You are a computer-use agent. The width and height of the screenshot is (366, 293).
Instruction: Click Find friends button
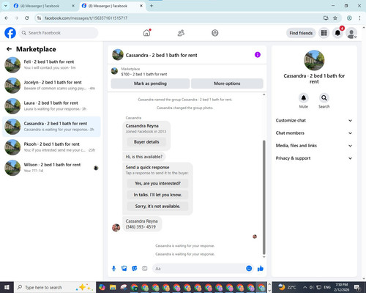point(301,33)
